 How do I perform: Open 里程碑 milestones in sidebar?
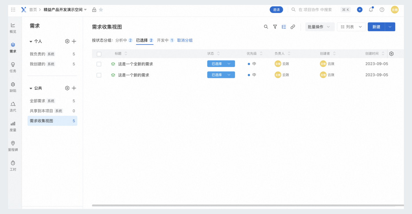(13, 146)
